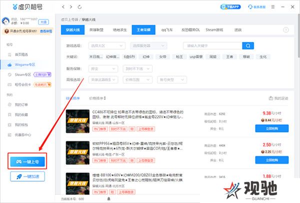Open the 软软PP956 listing title
Viewport: 300px width, 203px height.
click(137, 146)
